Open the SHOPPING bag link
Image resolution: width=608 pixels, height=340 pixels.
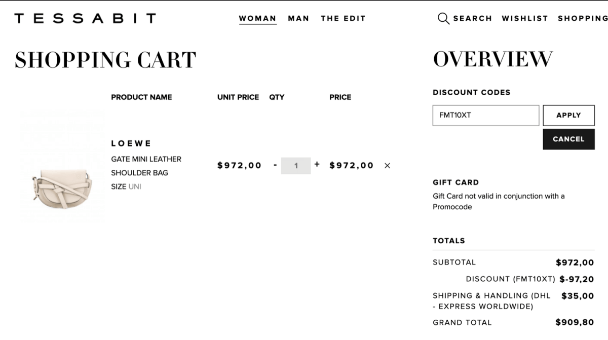(583, 18)
